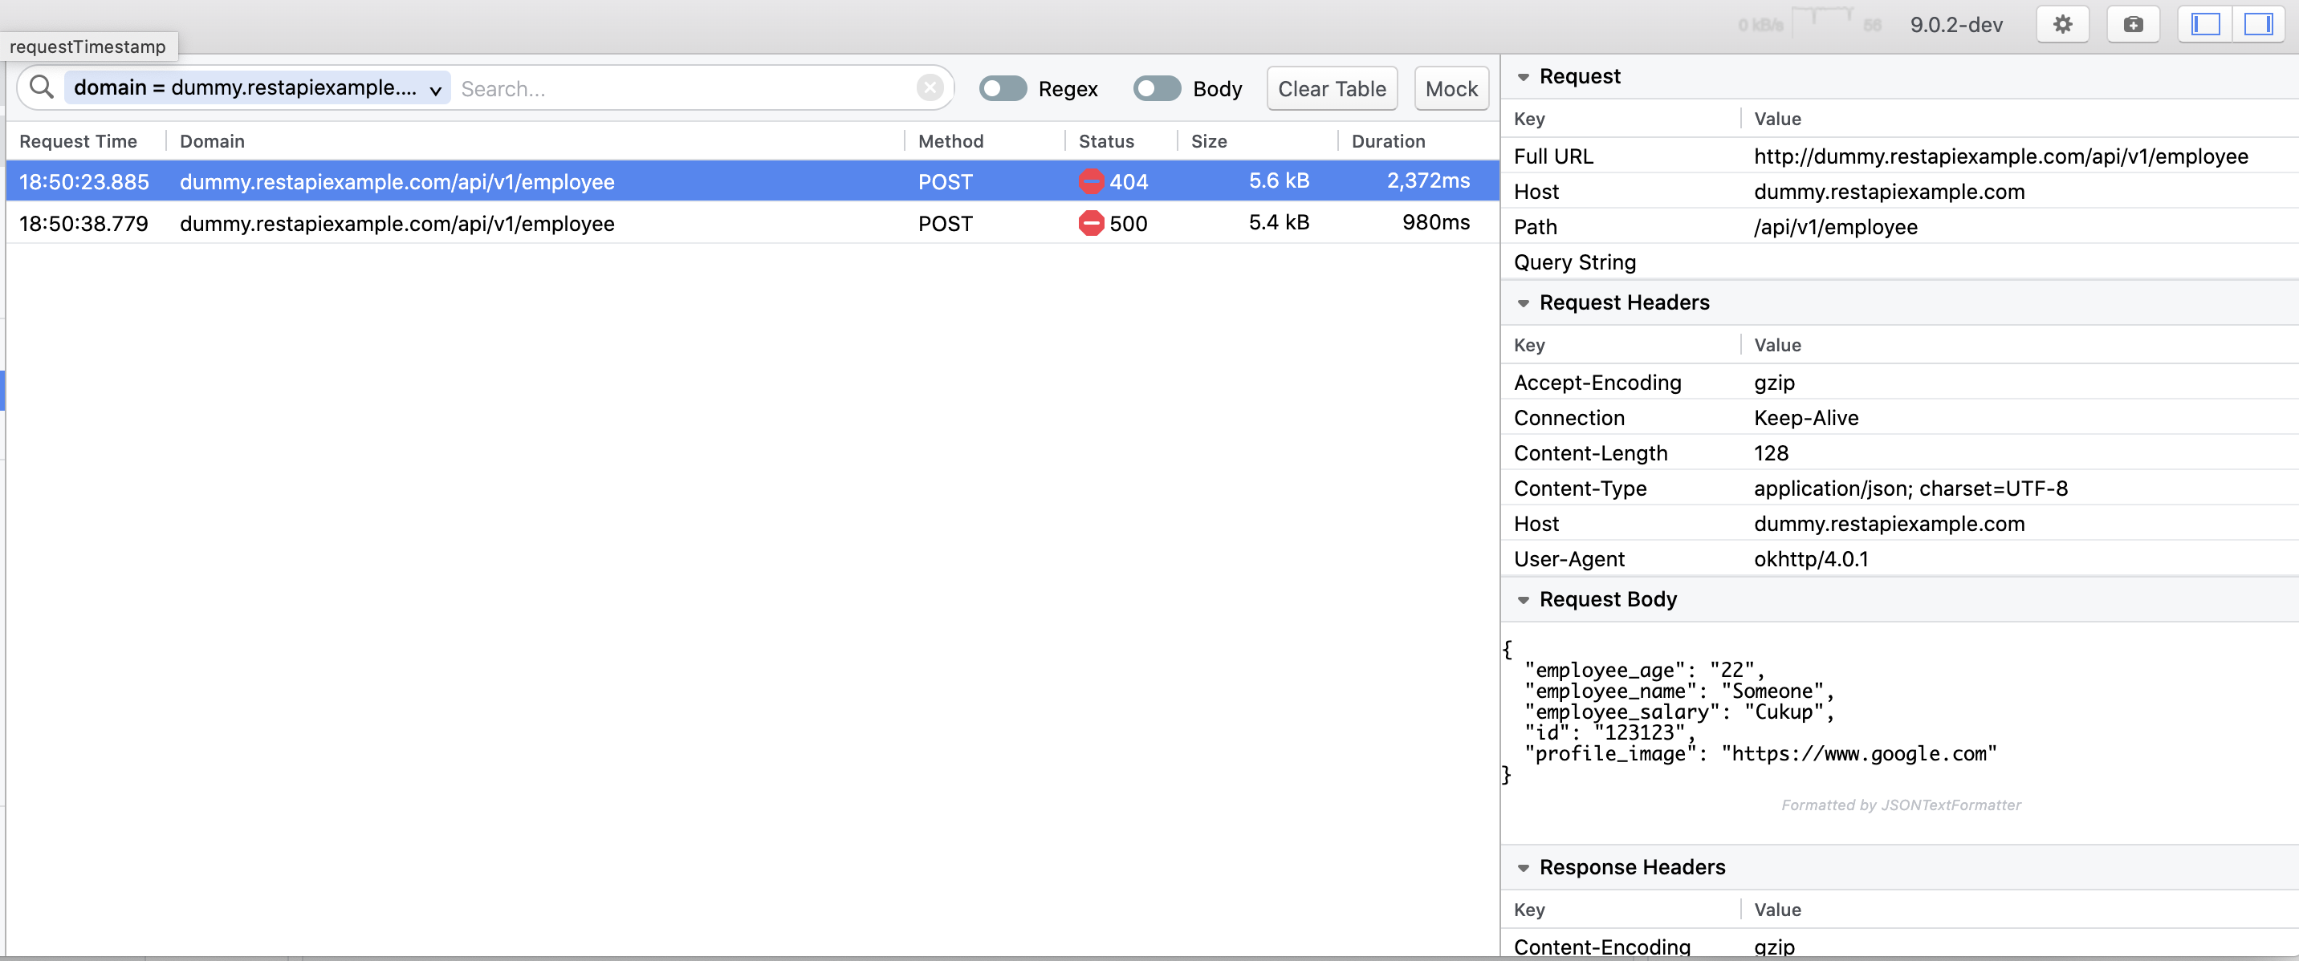Enable the Regex toggle switch

[x=1003, y=88]
